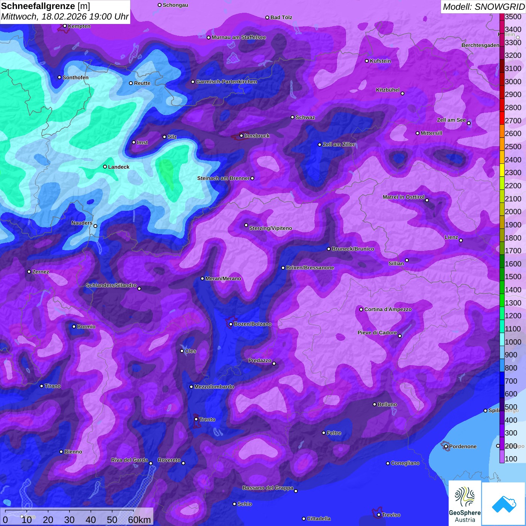Click the Trento city marker dot
This screenshot has height=526, width=526.
(196, 419)
